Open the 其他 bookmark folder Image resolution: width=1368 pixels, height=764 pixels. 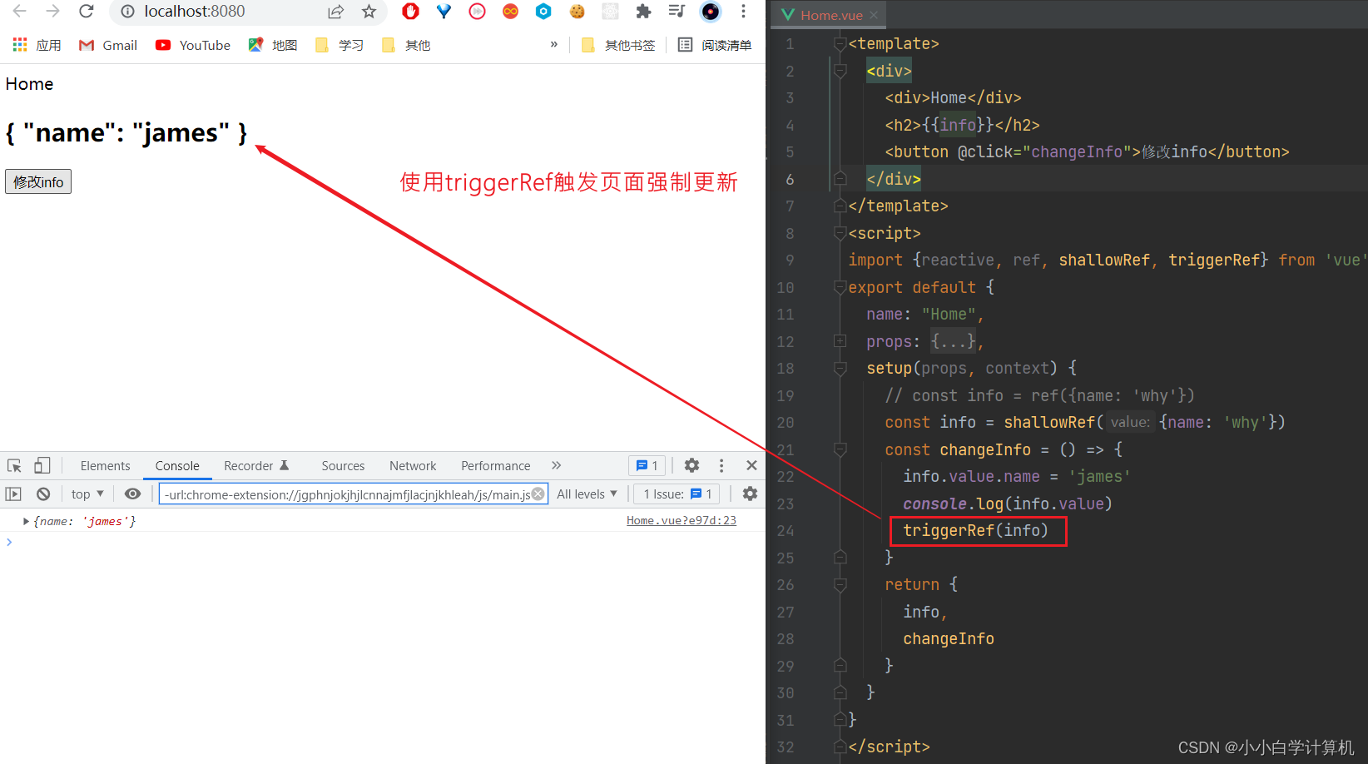tap(406, 45)
